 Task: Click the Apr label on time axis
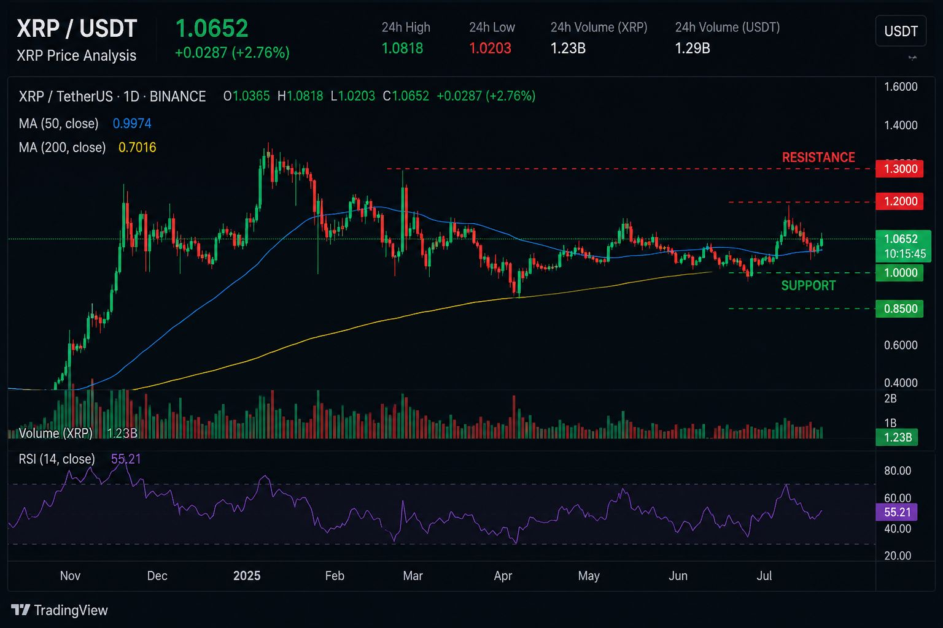pos(503,576)
